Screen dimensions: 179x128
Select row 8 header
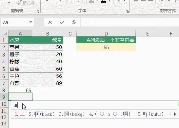click(x=4, y=90)
